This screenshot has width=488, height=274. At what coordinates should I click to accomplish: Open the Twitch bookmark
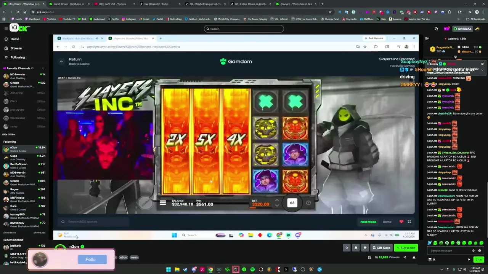(16, 19)
